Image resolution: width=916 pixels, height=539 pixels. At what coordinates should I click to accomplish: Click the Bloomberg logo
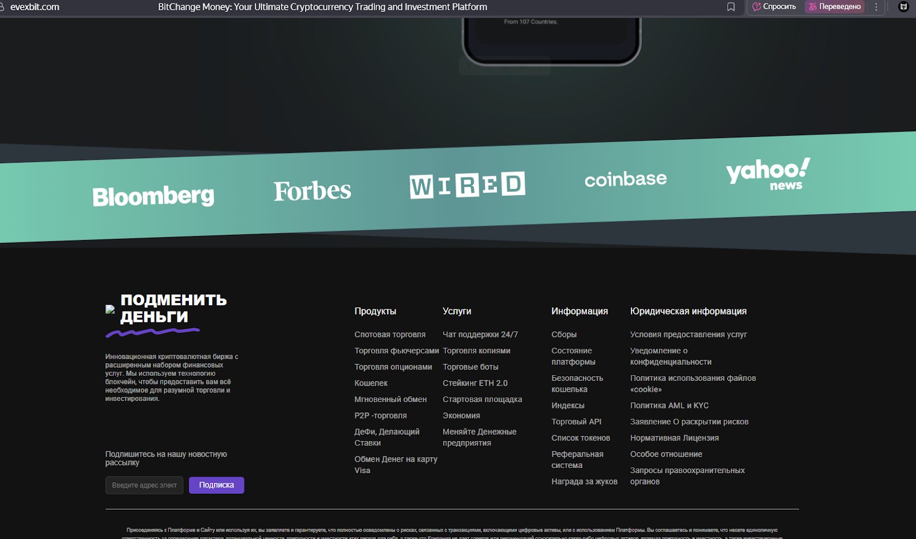coord(153,196)
